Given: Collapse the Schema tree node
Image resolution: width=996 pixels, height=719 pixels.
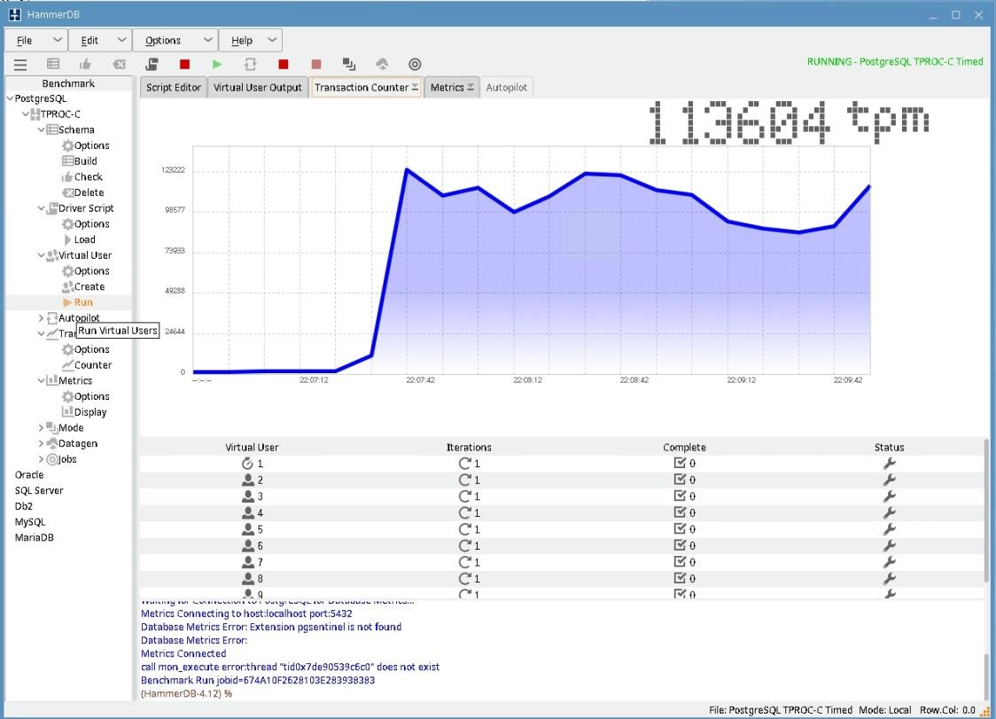Looking at the screenshot, I should pos(41,130).
